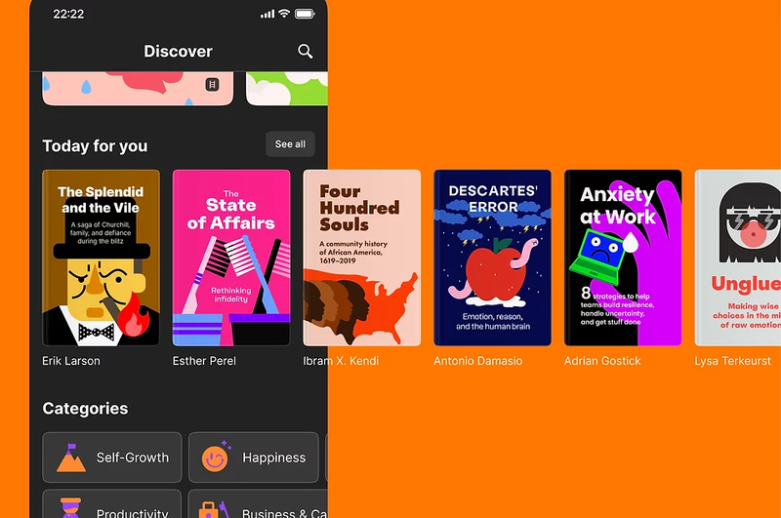Click the Productivity hourglass icon
This screenshot has width=781, height=518.
click(70, 507)
